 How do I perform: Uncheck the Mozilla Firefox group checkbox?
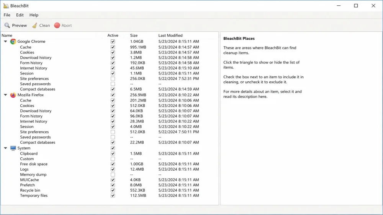click(x=113, y=95)
